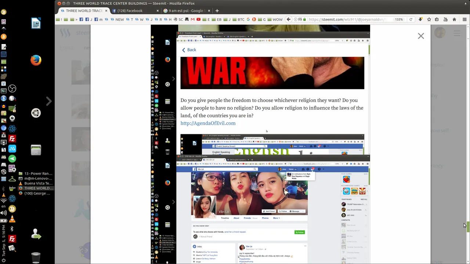
Task: Select the 'm@m-Lenovo-...' terminal window entry
Action: coord(36,178)
